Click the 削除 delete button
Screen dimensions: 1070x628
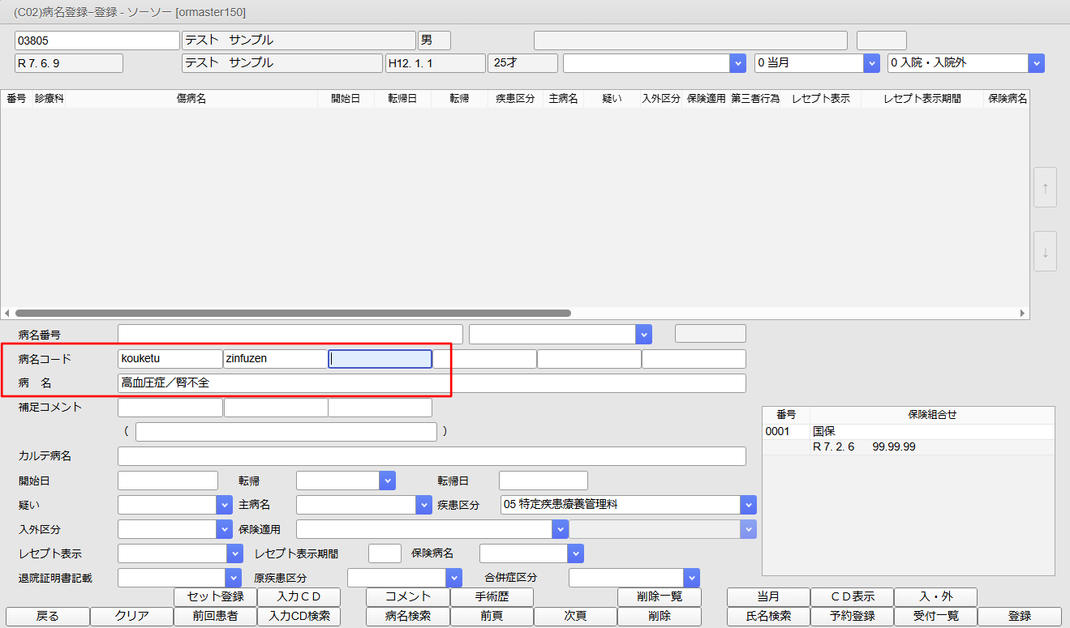click(x=659, y=616)
